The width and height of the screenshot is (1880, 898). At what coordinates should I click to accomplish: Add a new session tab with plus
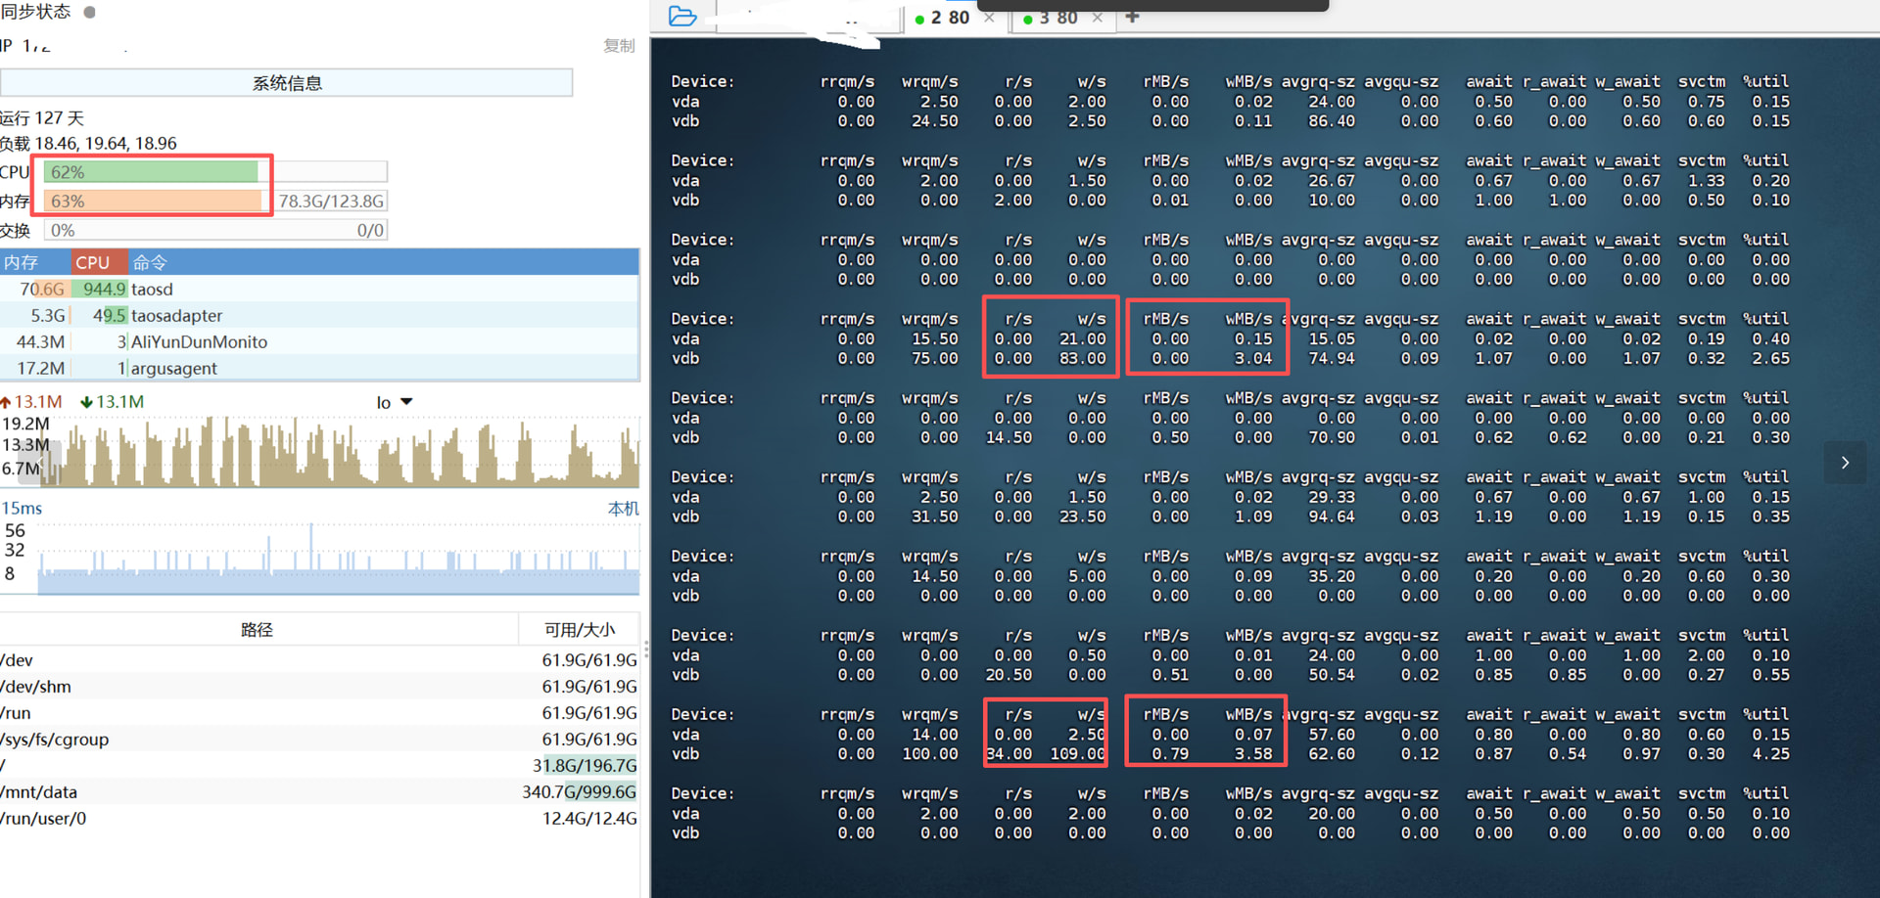click(x=1132, y=17)
